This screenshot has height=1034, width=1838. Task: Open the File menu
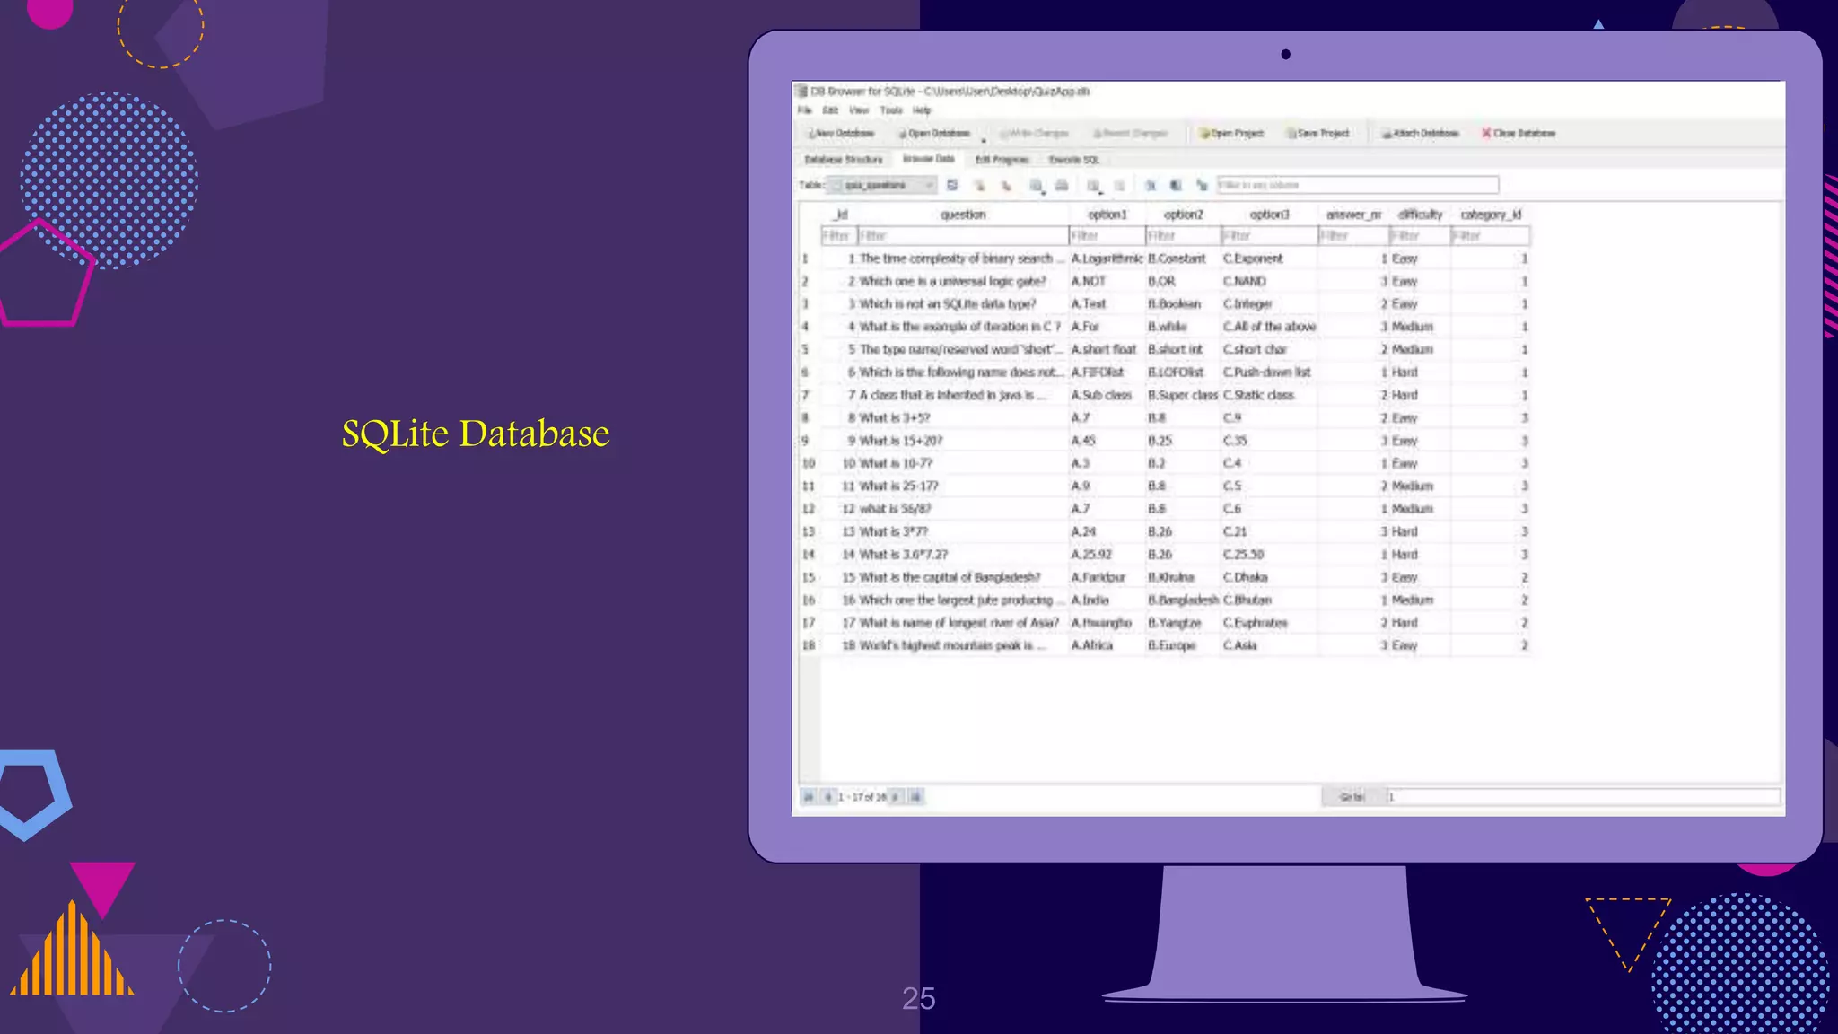(805, 110)
